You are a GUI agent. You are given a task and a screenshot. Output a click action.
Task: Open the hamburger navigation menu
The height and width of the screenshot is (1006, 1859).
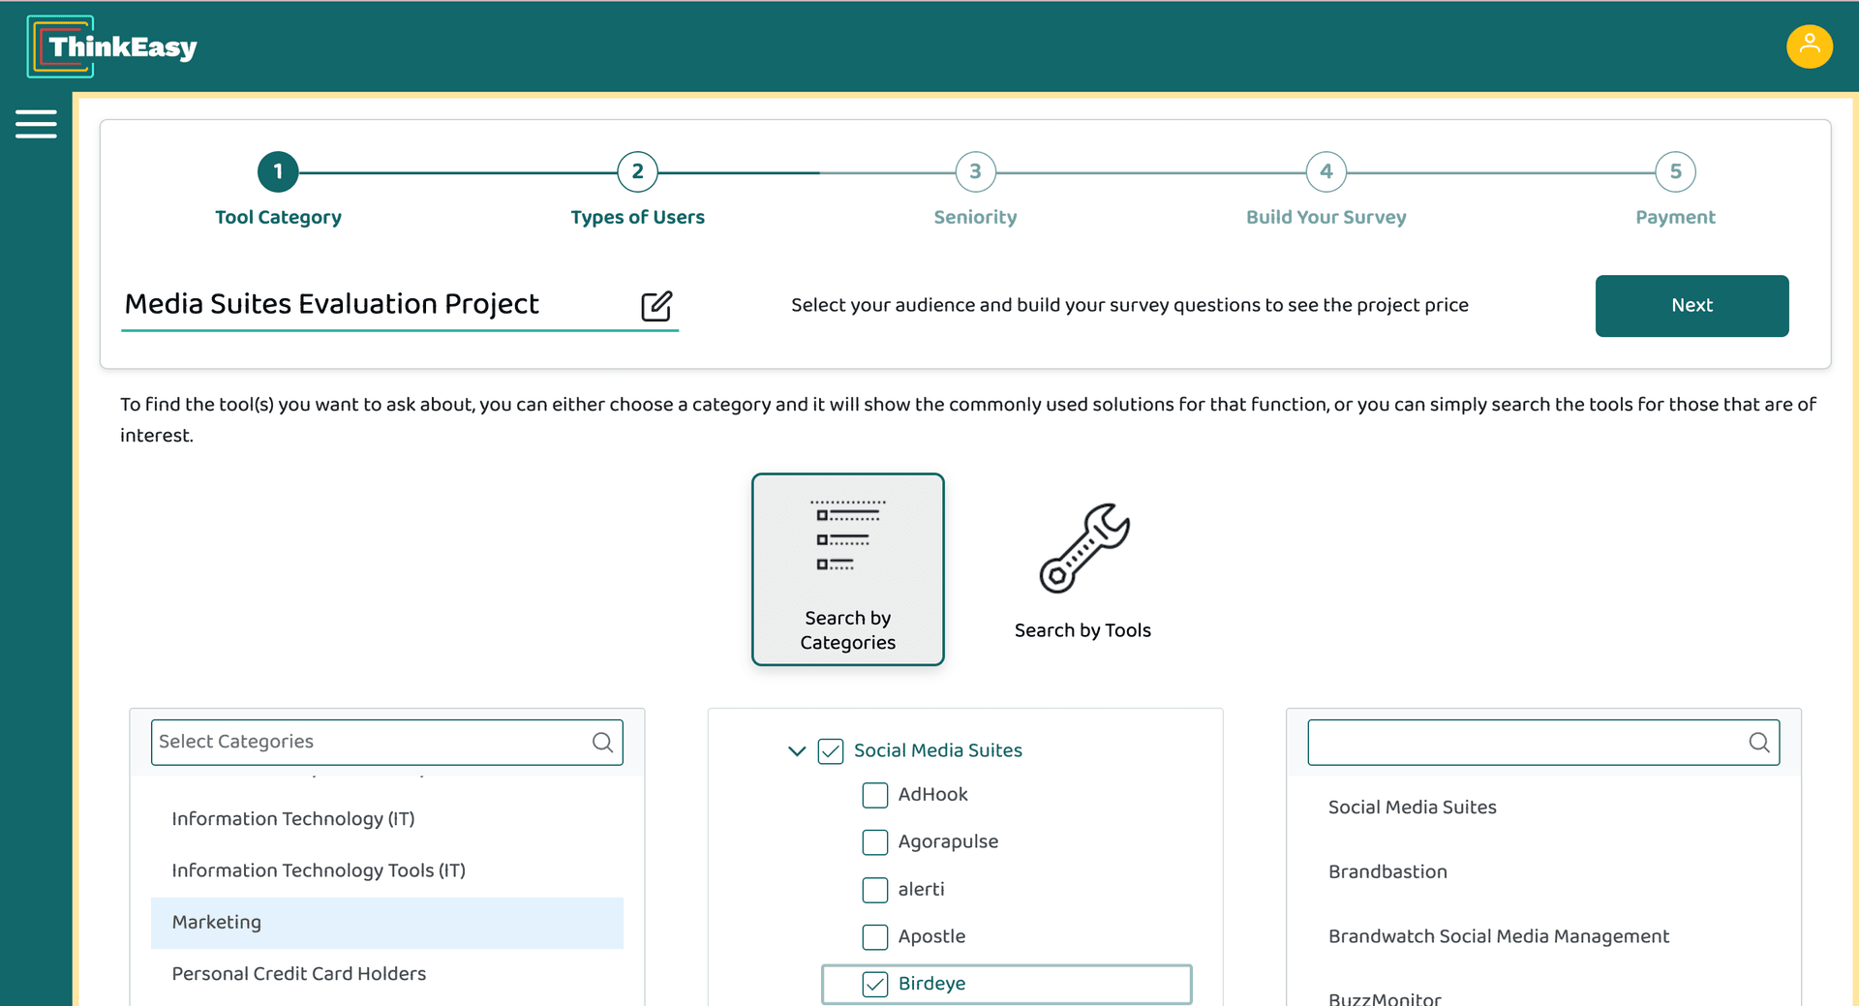click(x=36, y=124)
